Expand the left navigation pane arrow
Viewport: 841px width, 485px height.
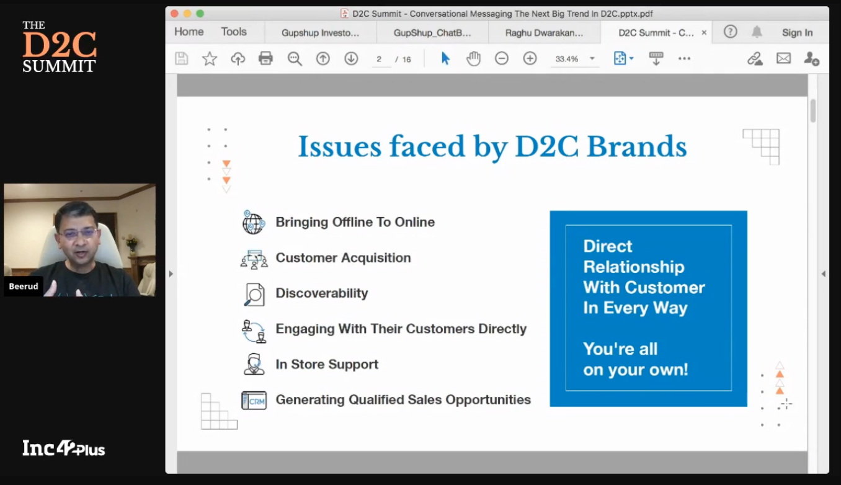tap(171, 274)
